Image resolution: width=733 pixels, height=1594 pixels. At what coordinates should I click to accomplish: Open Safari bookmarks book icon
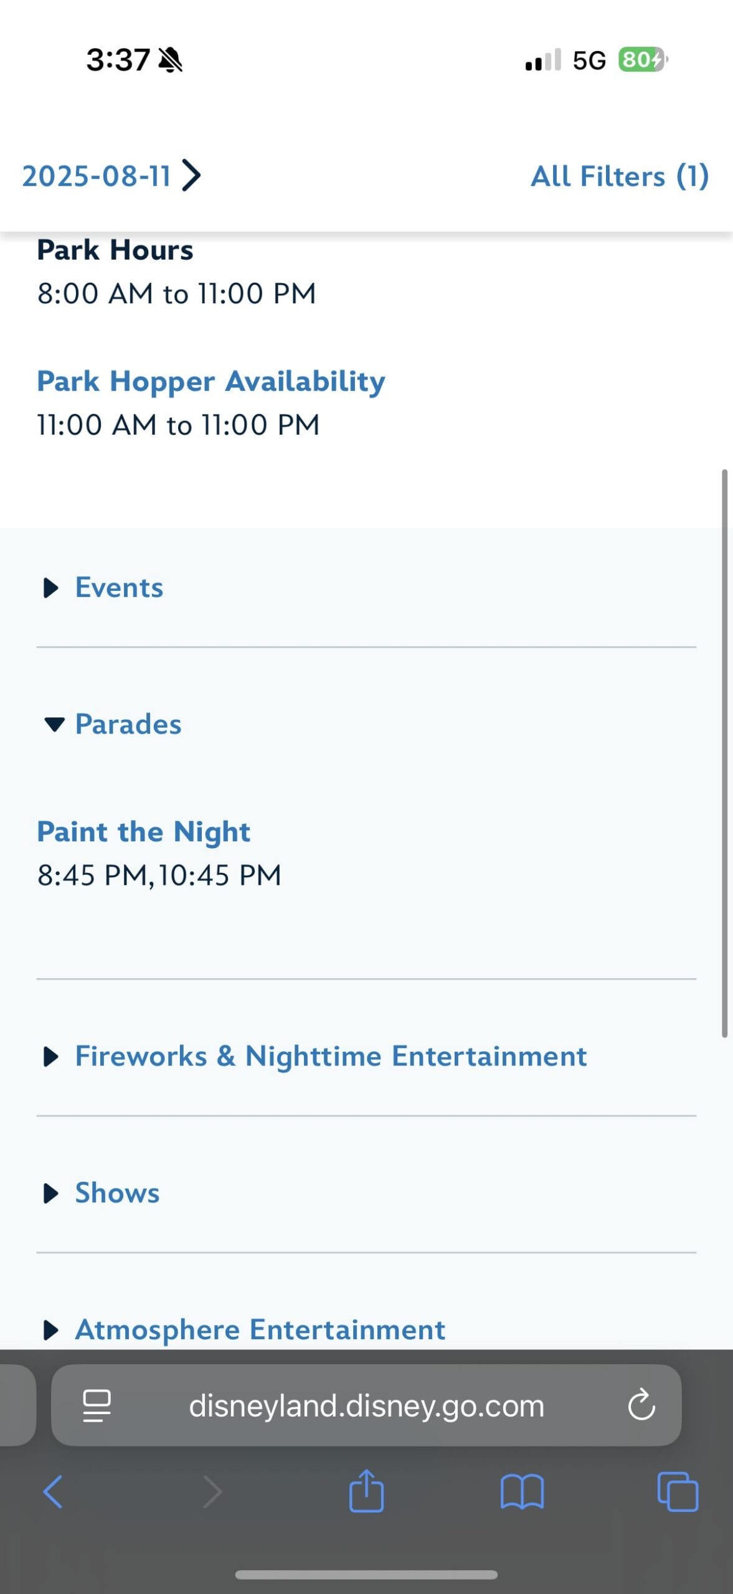point(522,1492)
